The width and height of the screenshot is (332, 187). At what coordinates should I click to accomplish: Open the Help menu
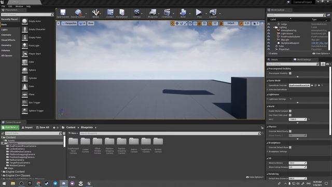click(x=29, y=6)
